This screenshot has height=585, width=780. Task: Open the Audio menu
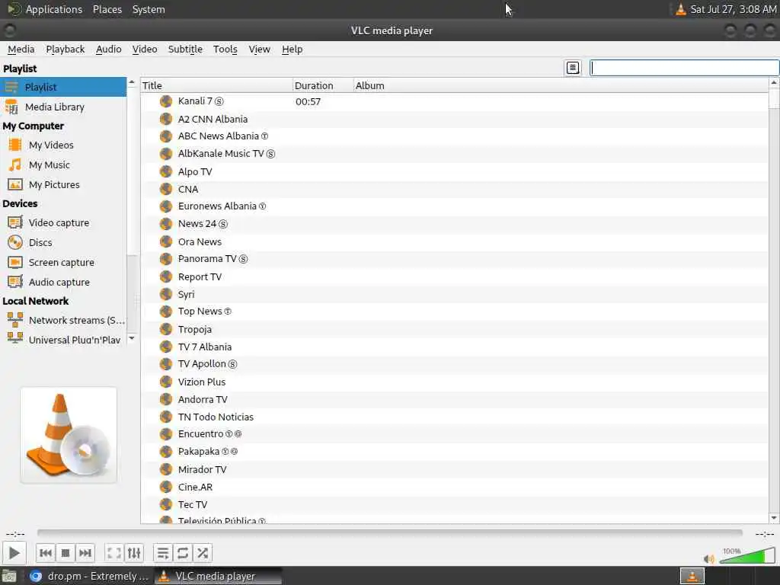108,50
